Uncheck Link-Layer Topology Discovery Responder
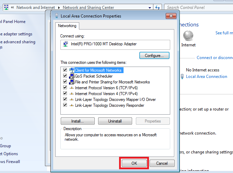Image resolution: width=233 pixels, height=173 pixels. [x=65, y=105]
